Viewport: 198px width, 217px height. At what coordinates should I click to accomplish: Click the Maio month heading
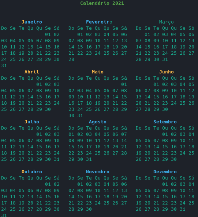pos(98,72)
